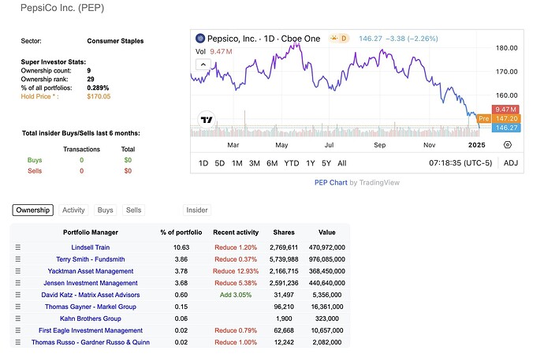Click the Add 3.05% activity cell
Screen dimensions: 544x361
point(236,295)
